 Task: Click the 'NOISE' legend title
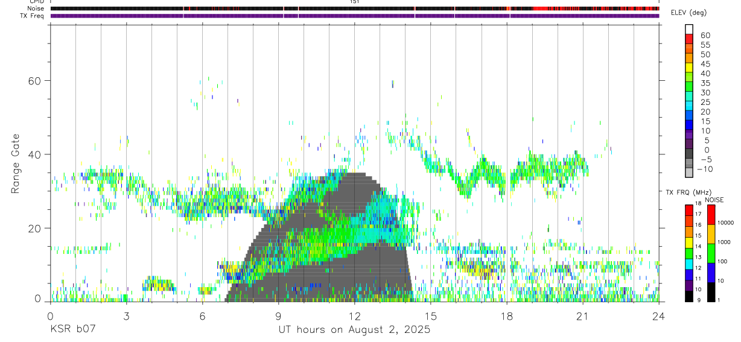click(715, 200)
